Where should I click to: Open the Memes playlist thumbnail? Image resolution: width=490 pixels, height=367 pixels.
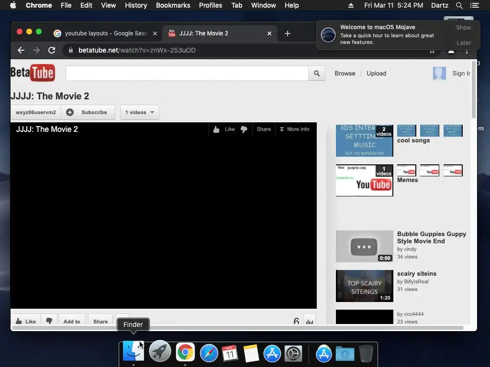[364, 180]
